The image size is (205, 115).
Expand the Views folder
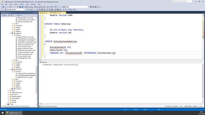(x=8, y=91)
